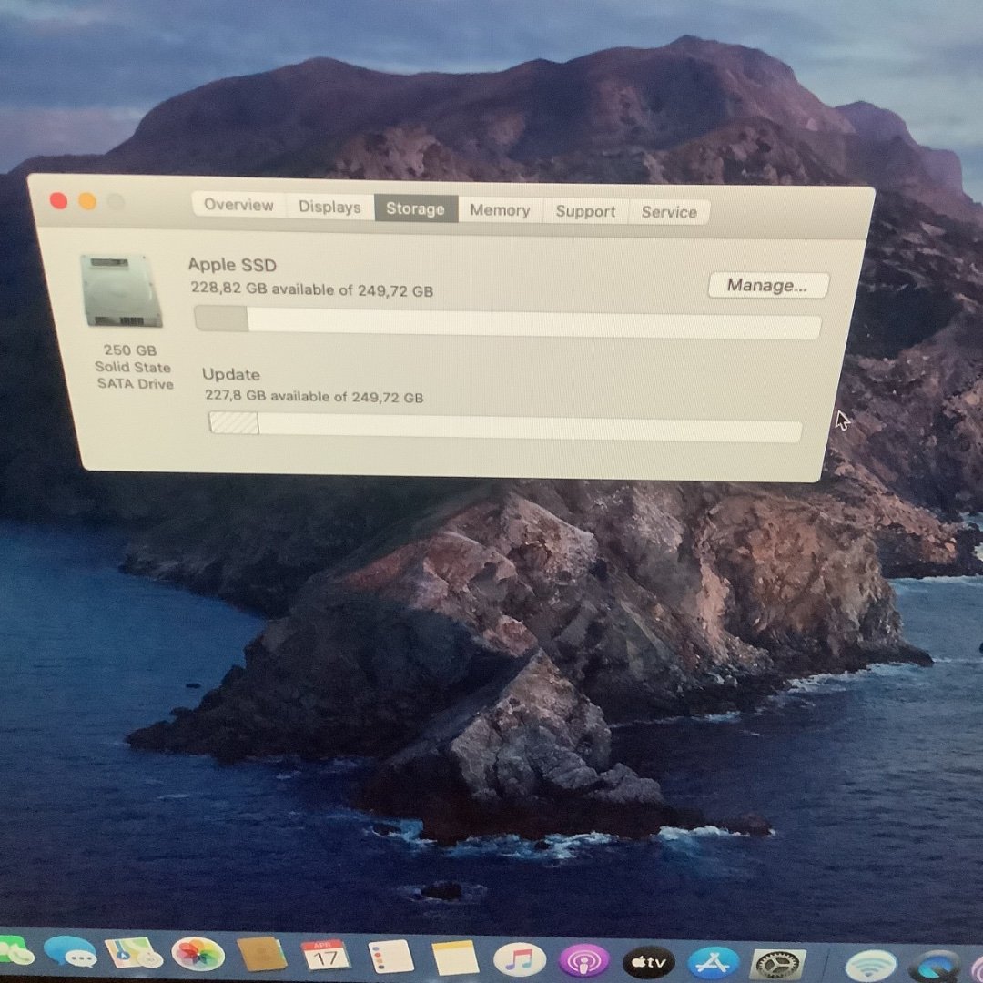This screenshot has width=983, height=983.
Task: Click the Apple SSD storage usage bar
Action: coord(507,322)
